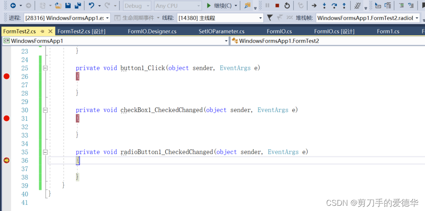
Task: Switch to the SetIOParameter.cs tab
Action: click(x=221, y=32)
